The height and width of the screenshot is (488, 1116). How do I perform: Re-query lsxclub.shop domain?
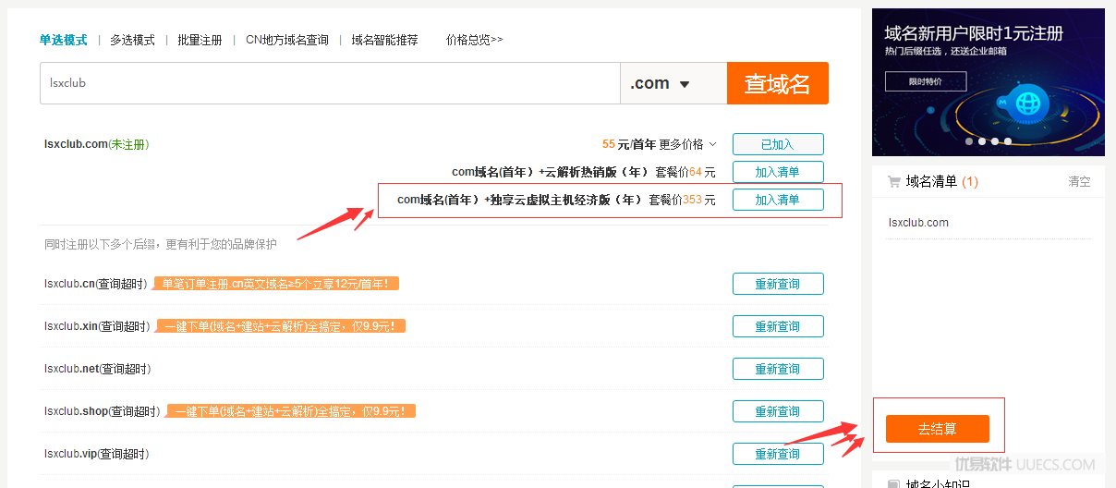tap(778, 411)
